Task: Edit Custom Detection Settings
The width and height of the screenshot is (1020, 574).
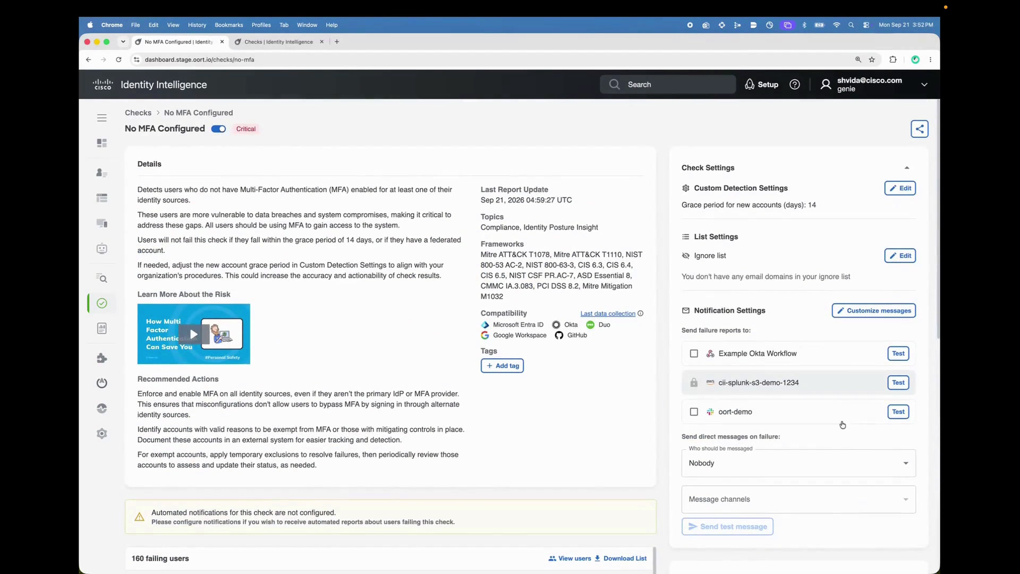Action: (900, 188)
